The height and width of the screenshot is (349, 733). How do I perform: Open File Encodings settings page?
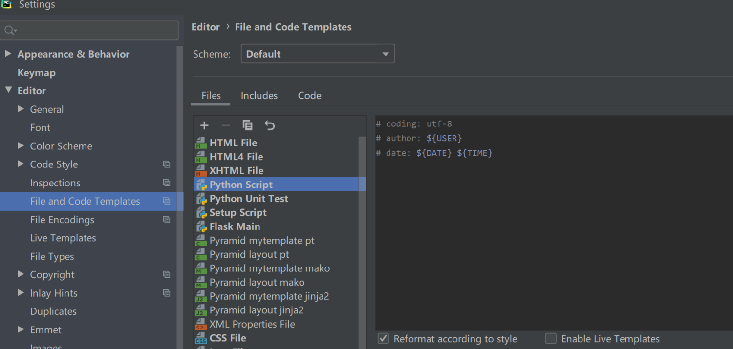pos(62,220)
